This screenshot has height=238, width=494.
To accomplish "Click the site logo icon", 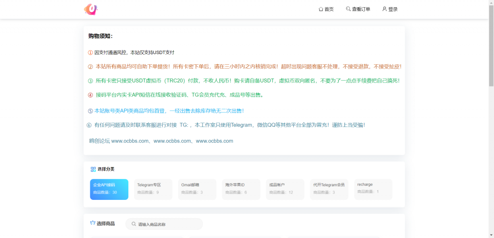I will (x=91, y=9).
